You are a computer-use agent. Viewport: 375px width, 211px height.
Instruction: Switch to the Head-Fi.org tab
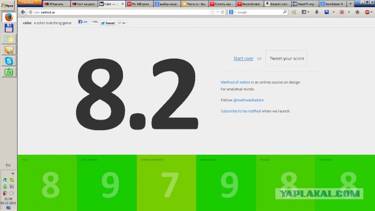305,4
